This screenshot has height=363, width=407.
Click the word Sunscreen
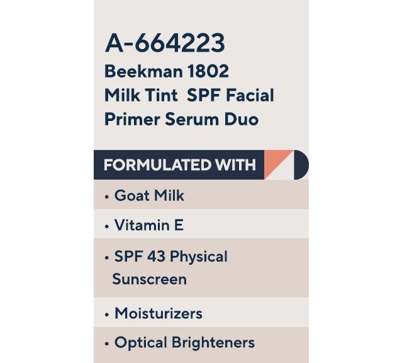pos(150,279)
